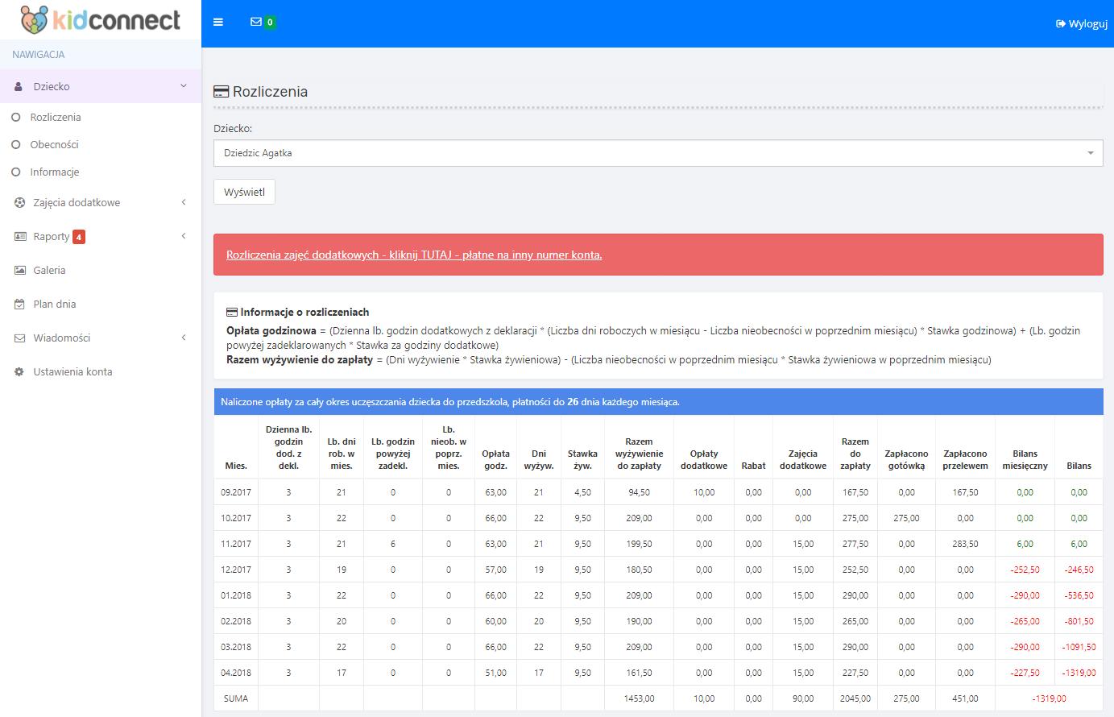The image size is (1114, 717).
Task: Click the 2045,00 total to pay value
Action: point(855,698)
